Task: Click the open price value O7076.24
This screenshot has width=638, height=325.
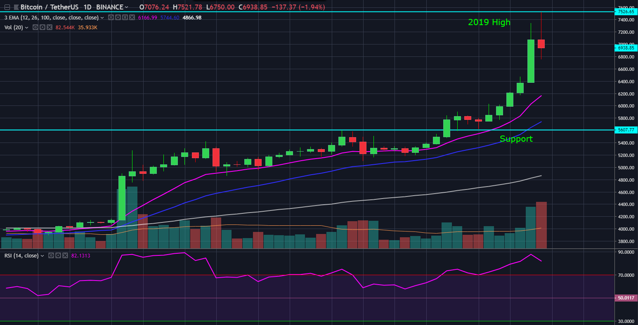Action: pos(155,7)
